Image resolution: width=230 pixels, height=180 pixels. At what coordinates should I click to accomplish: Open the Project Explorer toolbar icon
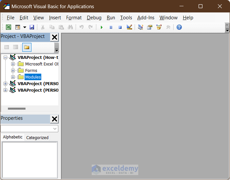tap(140, 27)
